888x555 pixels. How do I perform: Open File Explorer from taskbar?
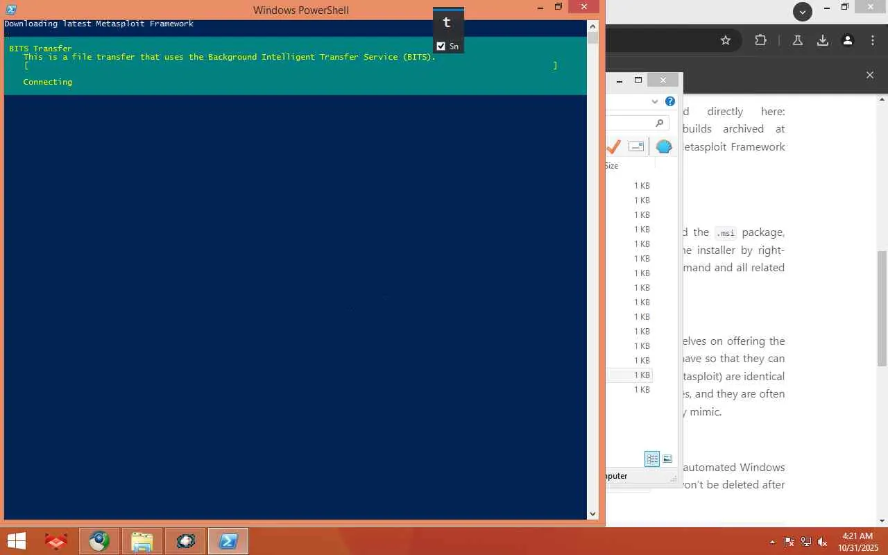[142, 541]
